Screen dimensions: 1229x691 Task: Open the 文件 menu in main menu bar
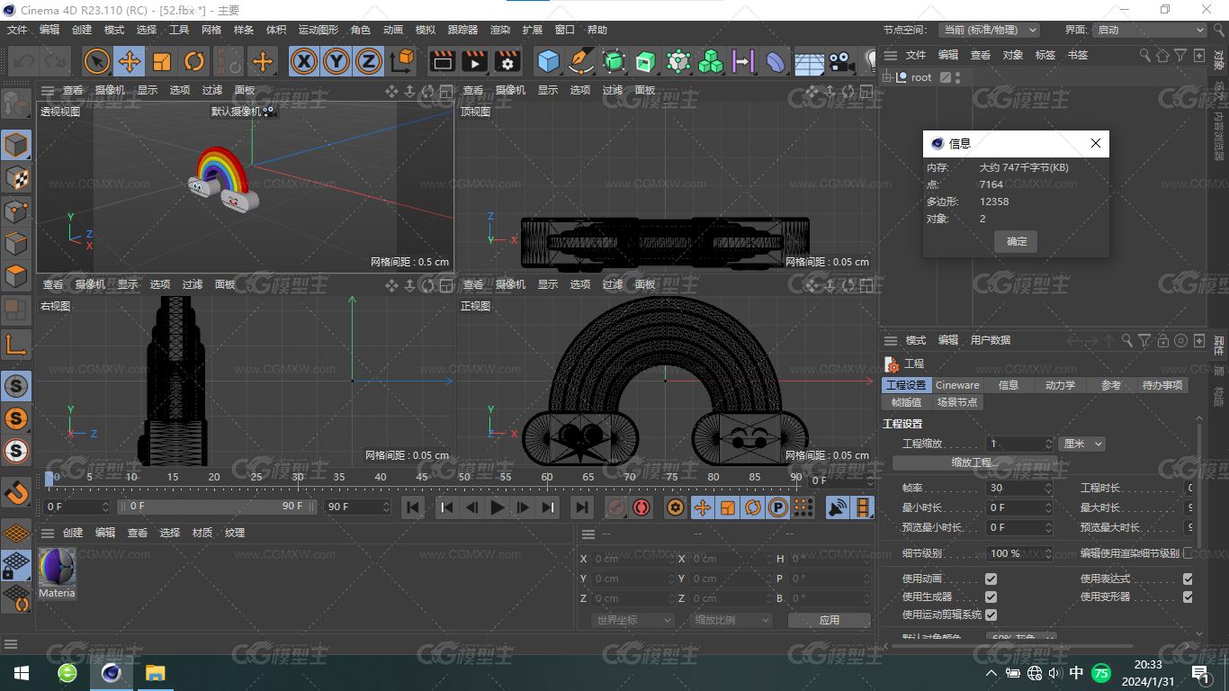point(17,30)
